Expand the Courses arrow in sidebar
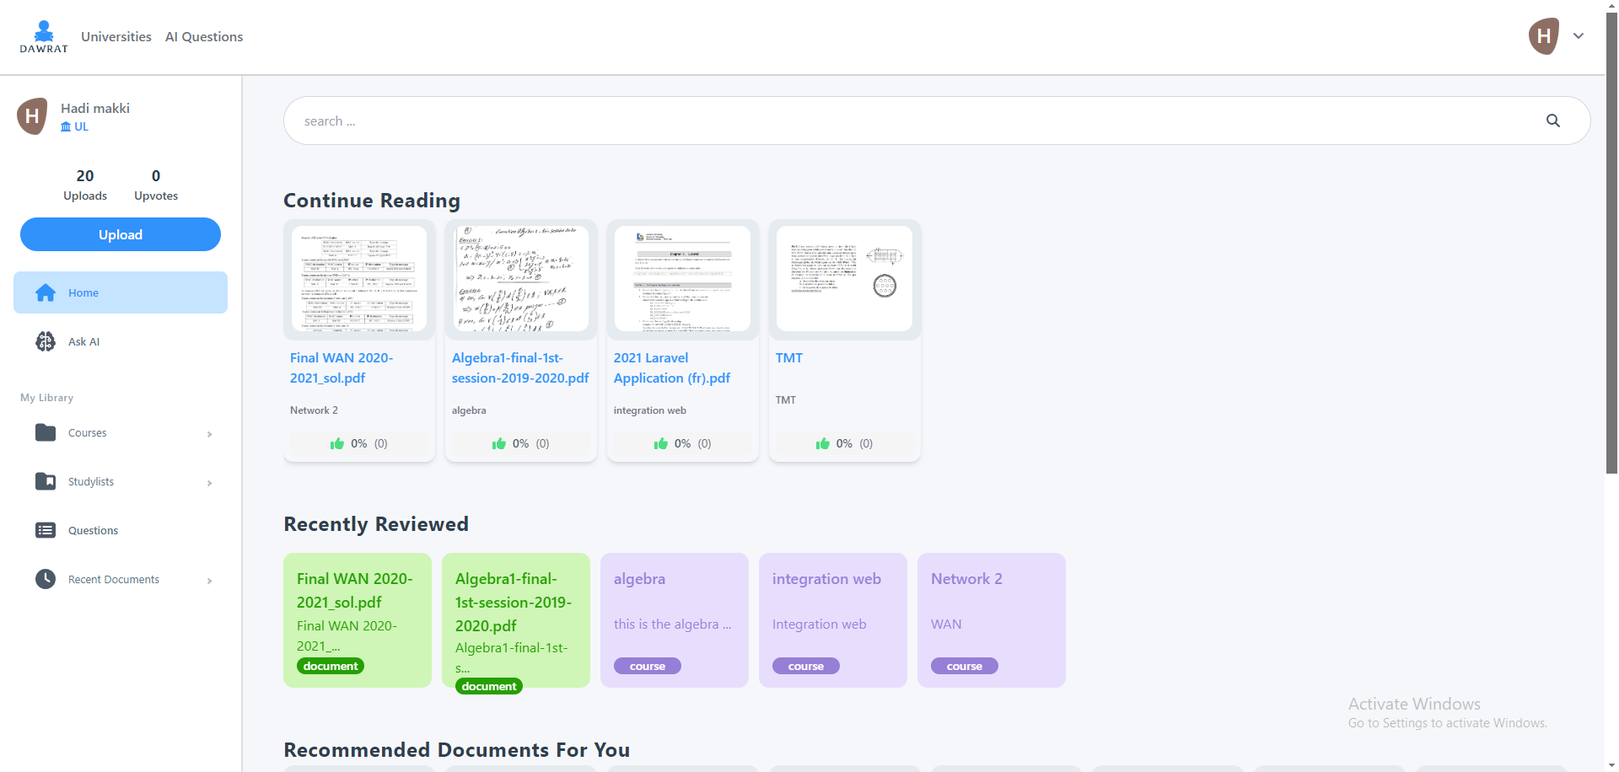The width and height of the screenshot is (1619, 772). tap(209, 434)
